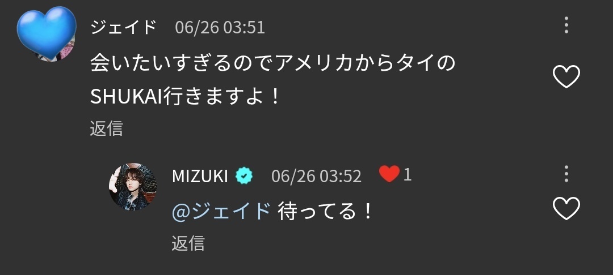The width and height of the screenshot is (613, 275).
Task: Click the 06/26 03:51 timestamp
Action: pyautogui.click(x=220, y=28)
